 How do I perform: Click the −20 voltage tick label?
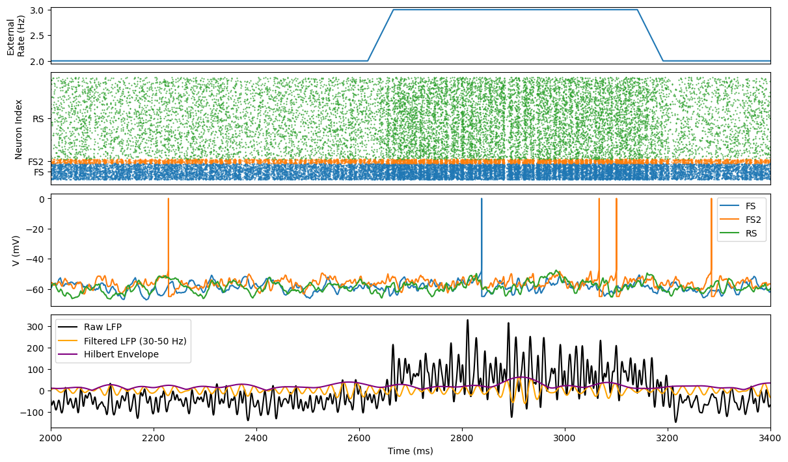(35, 229)
